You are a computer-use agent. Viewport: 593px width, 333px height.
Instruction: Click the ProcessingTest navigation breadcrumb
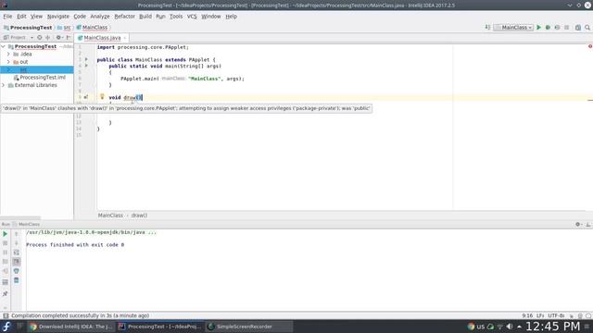point(28,28)
